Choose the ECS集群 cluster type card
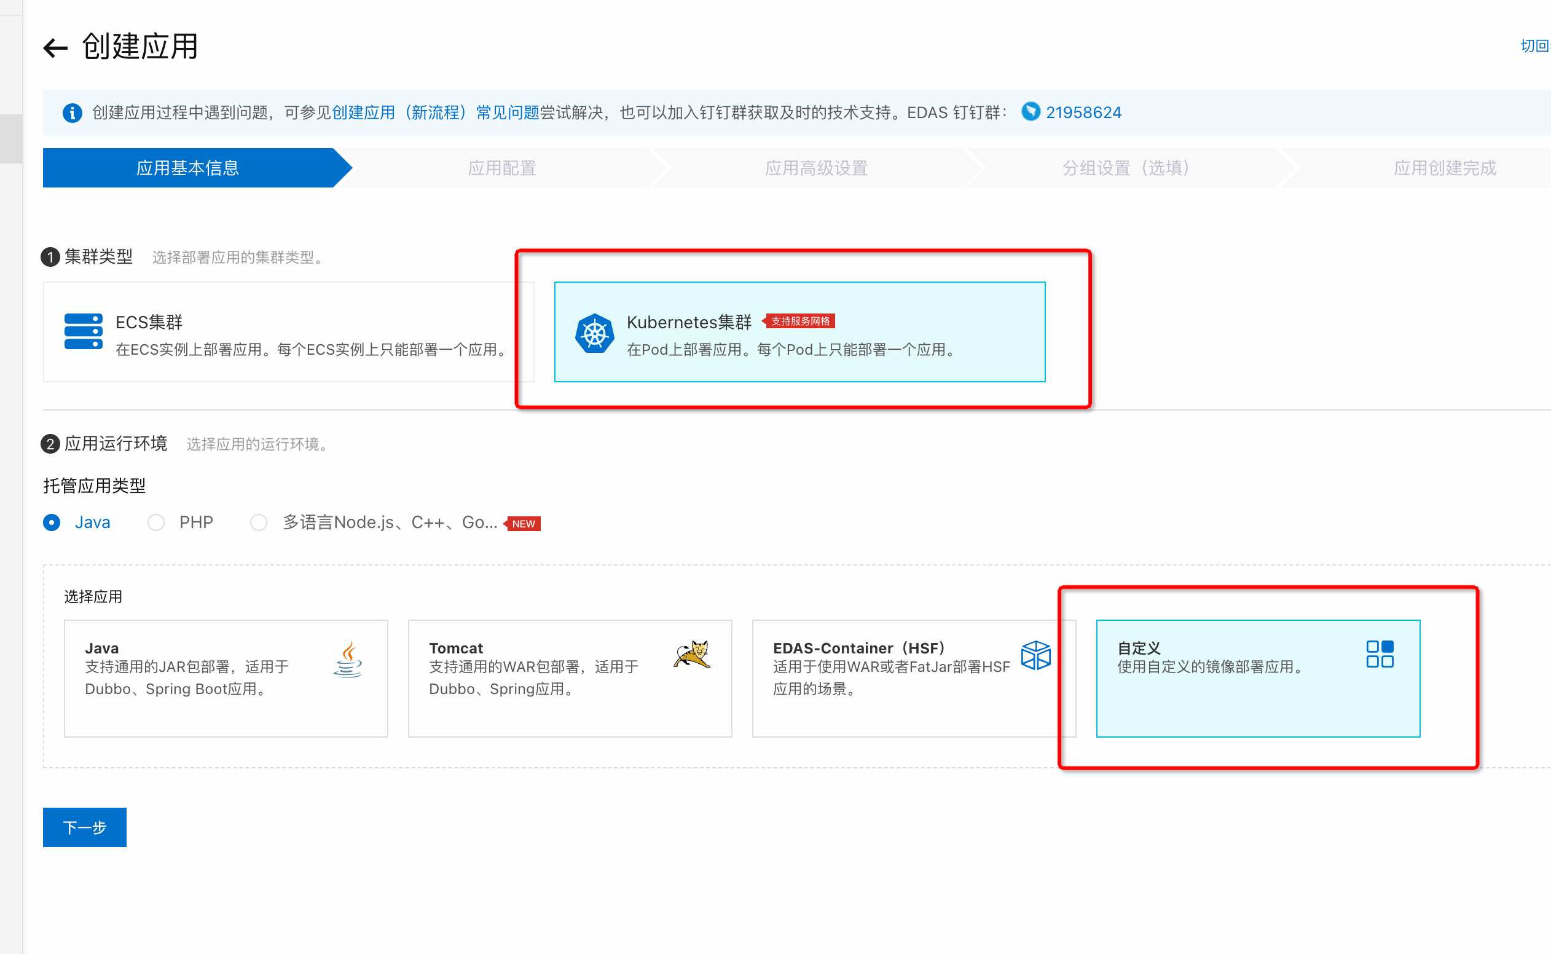The image size is (1551, 954). 288,332
